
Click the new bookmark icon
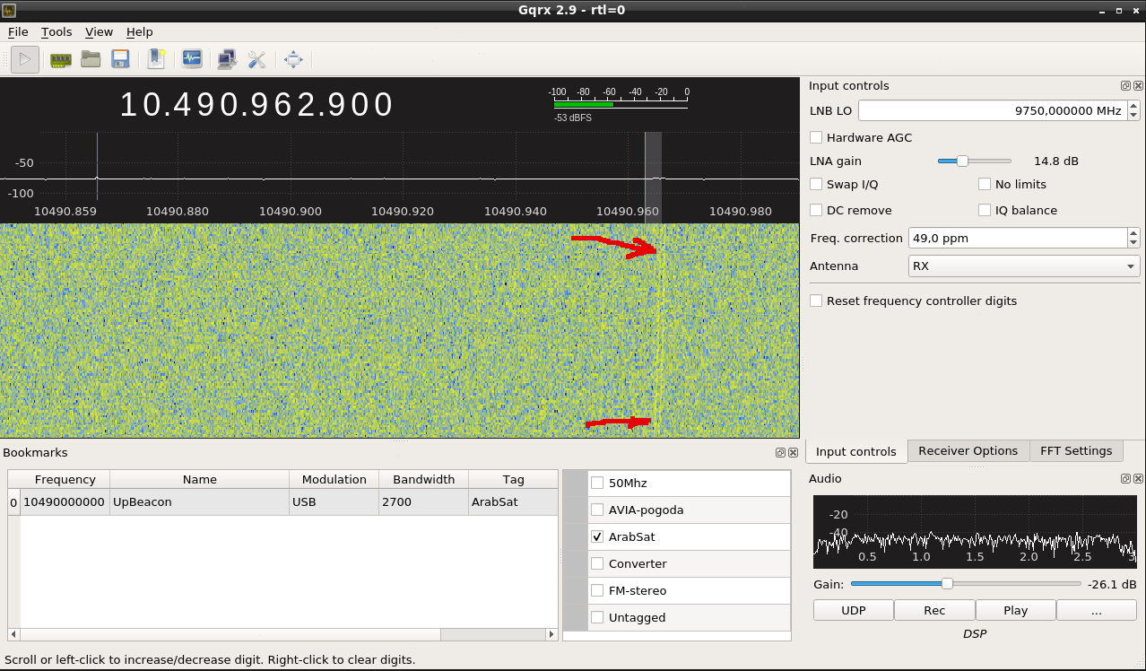[157, 60]
